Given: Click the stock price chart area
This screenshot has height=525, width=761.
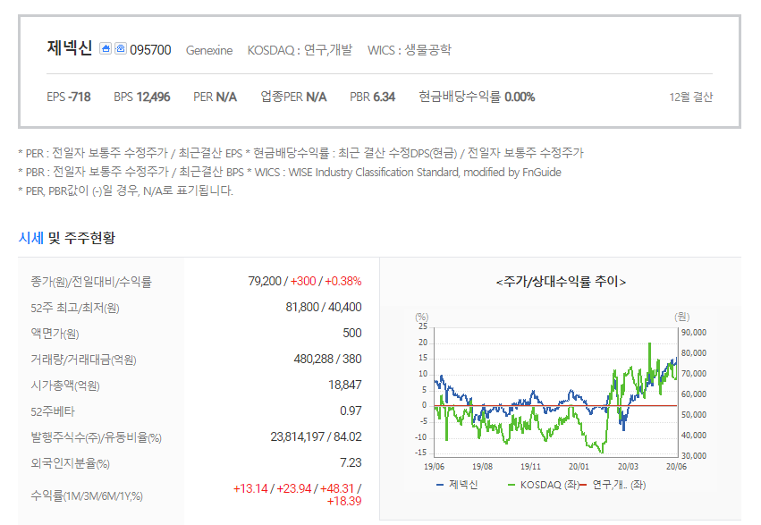Looking at the screenshot, I should click(555, 392).
